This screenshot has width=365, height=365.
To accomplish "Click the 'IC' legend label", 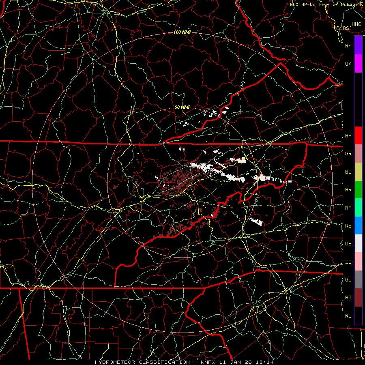I will pos(348,262).
